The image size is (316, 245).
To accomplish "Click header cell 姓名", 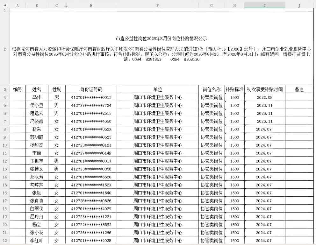I will point(37,89).
